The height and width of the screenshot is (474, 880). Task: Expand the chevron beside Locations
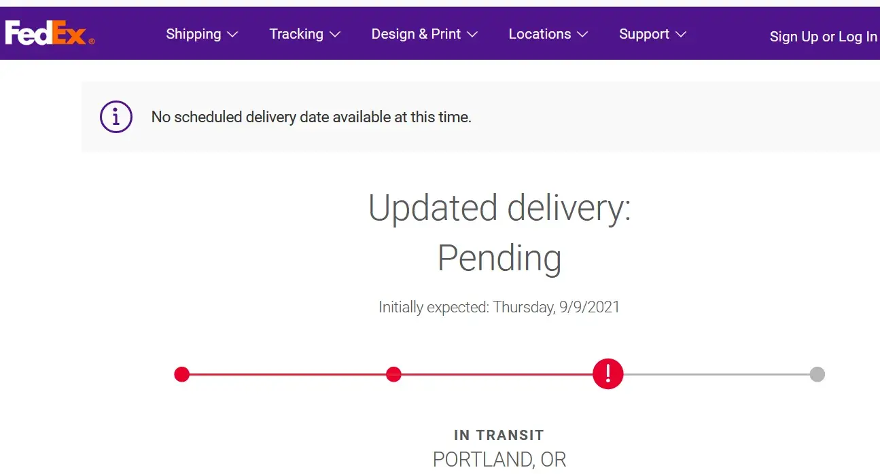[582, 34]
